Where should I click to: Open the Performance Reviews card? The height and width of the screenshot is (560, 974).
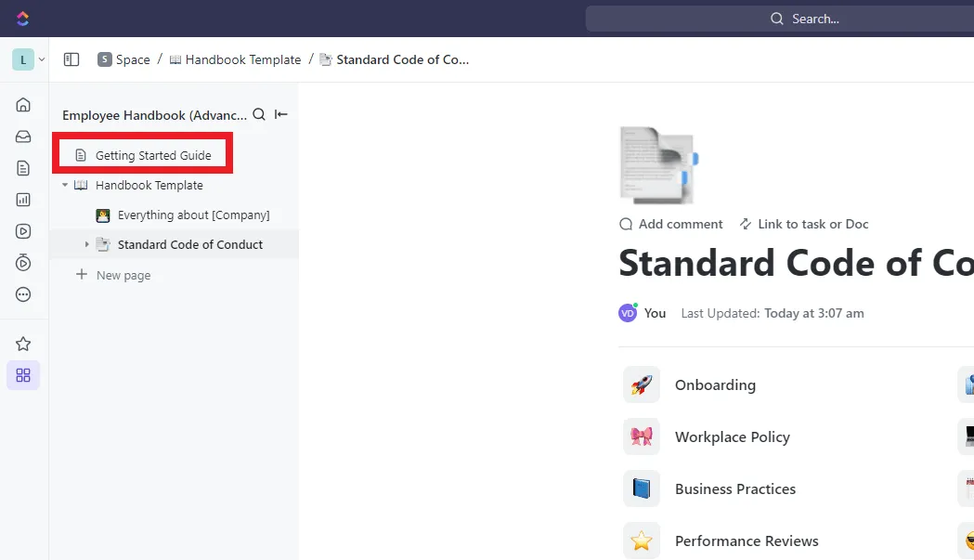[747, 541]
